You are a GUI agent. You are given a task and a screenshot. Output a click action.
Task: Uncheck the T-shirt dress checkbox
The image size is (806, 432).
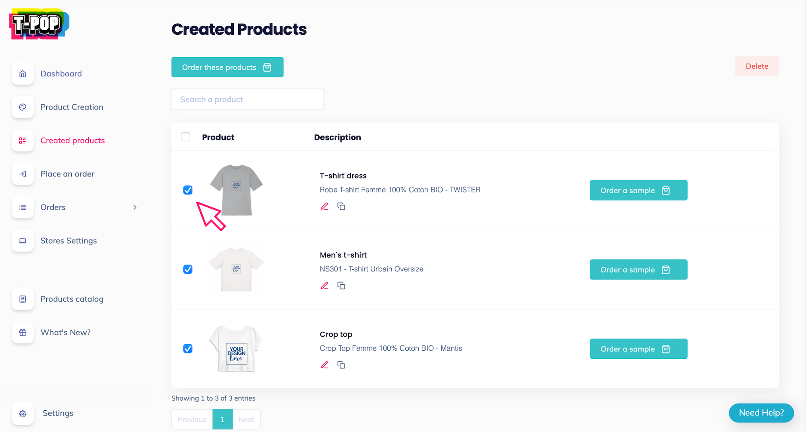point(188,190)
